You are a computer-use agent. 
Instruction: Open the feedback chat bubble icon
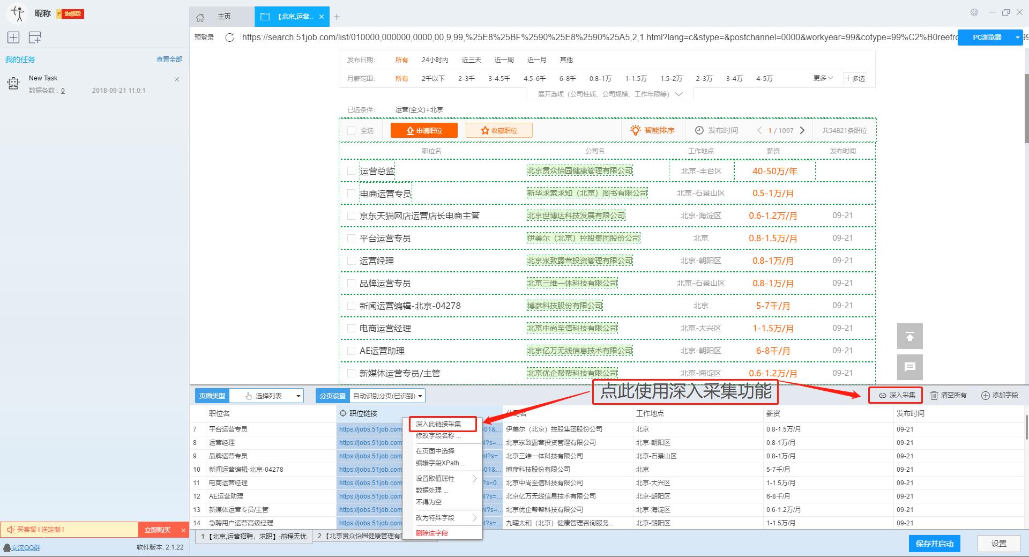[909, 367]
